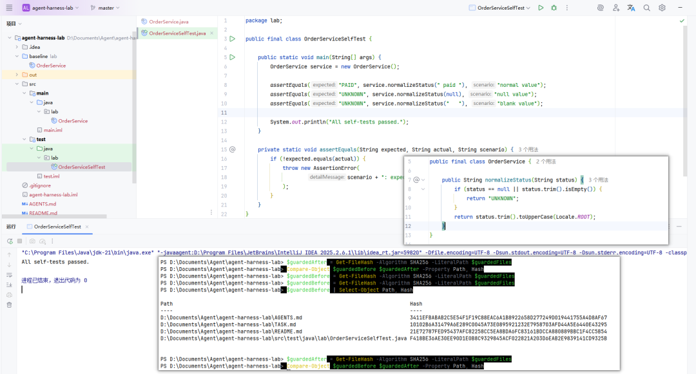Expand the .idea folder
The width and height of the screenshot is (696, 374).
click(x=17, y=47)
